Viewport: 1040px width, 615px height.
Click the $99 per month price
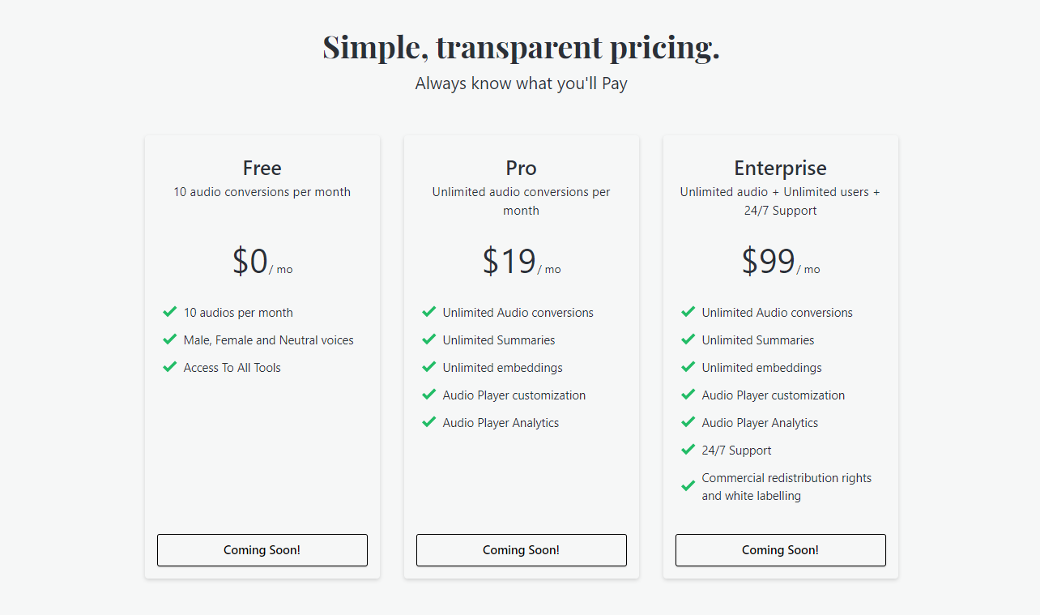coord(769,262)
